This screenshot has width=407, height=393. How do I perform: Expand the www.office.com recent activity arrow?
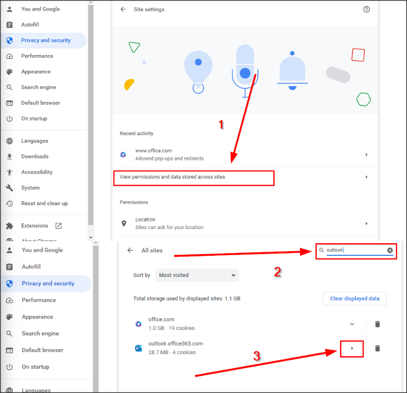pyautogui.click(x=366, y=155)
